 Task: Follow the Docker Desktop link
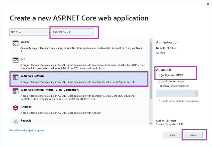pyautogui.click(x=180, y=86)
